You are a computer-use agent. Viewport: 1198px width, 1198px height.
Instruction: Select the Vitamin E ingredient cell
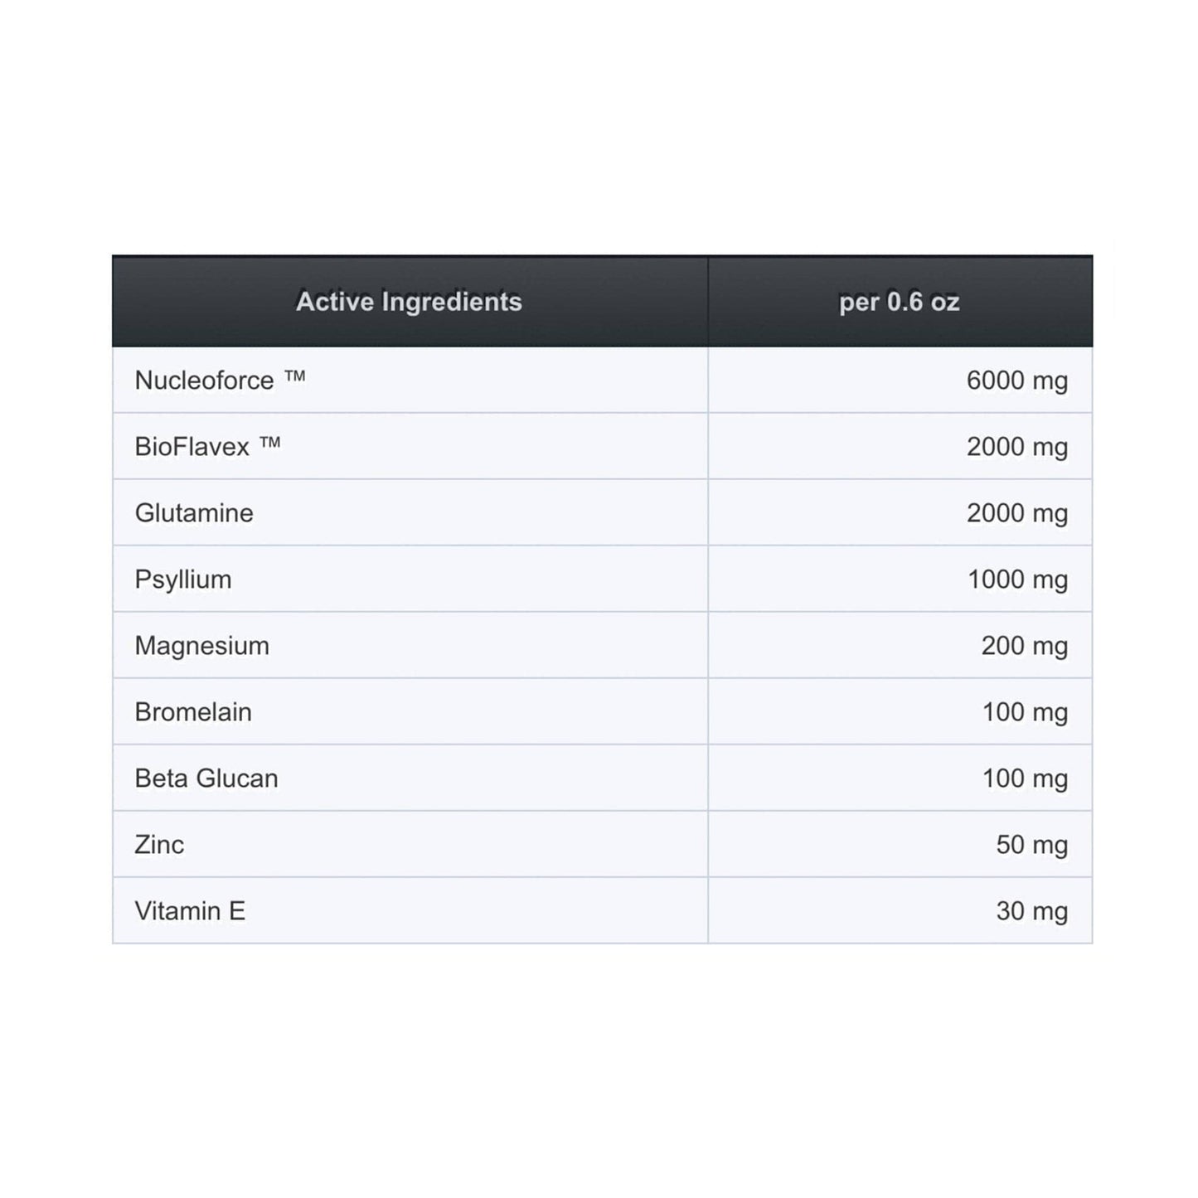pyautogui.click(x=190, y=911)
